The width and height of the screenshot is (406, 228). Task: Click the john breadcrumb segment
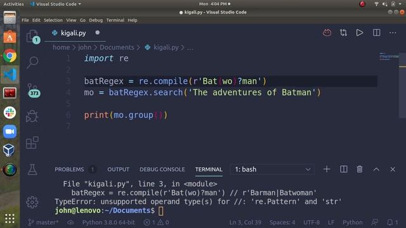tap(84, 47)
